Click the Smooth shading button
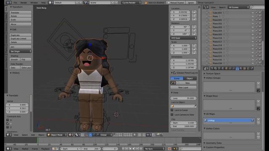The width and height of the screenshot is (269, 151). point(15,60)
